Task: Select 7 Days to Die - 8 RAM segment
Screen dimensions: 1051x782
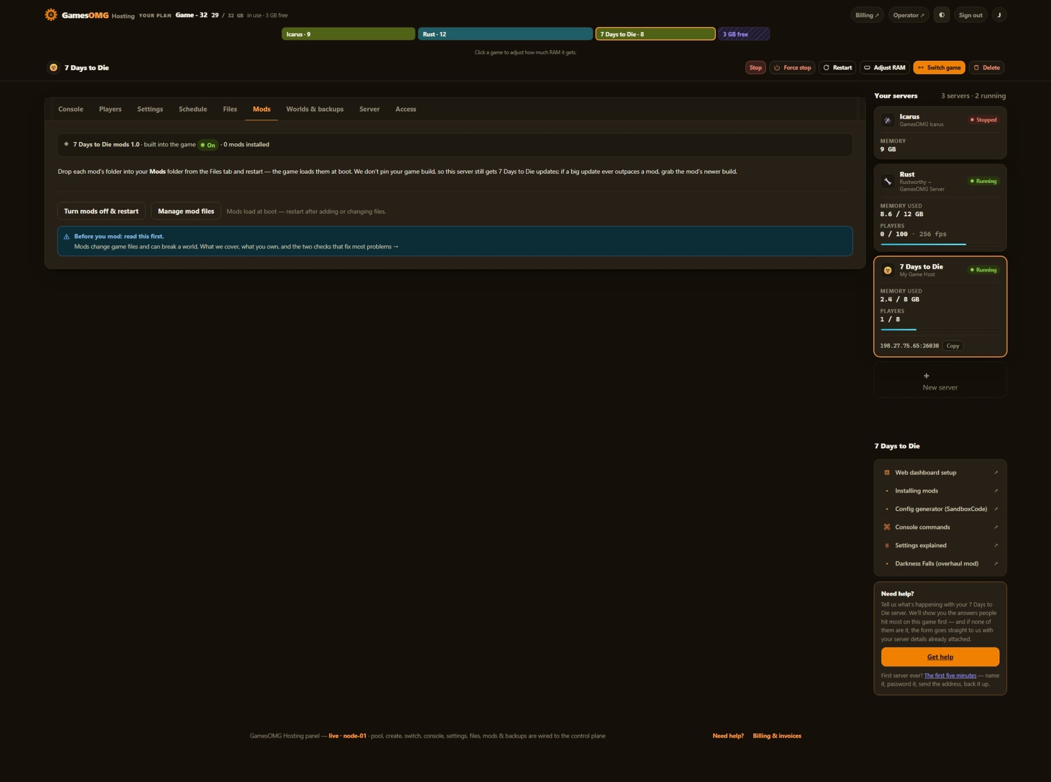Action: click(655, 34)
